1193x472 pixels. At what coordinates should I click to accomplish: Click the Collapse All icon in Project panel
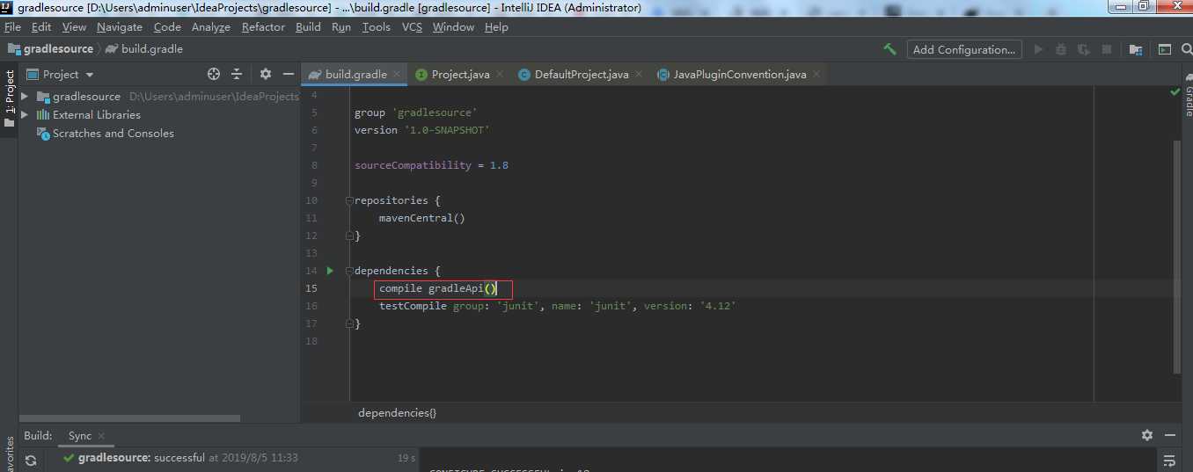(237, 74)
